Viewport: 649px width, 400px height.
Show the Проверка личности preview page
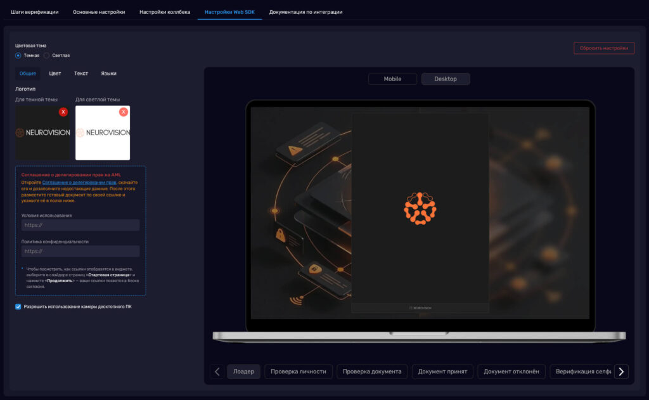click(299, 371)
